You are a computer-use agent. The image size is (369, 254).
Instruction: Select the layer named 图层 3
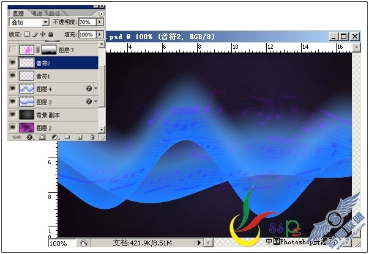(44, 102)
